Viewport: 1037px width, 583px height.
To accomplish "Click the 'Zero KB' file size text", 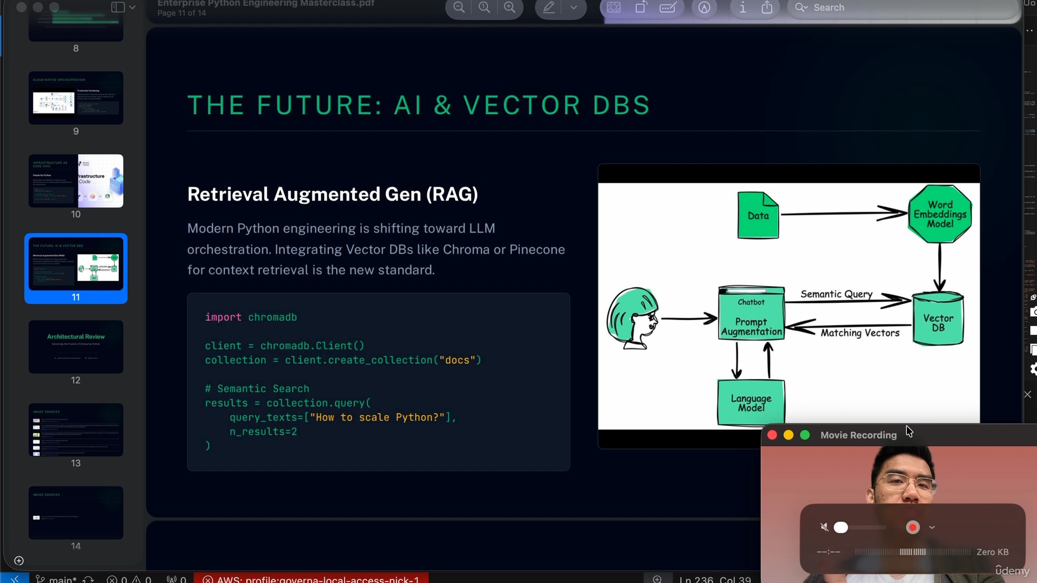I will (x=992, y=552).
